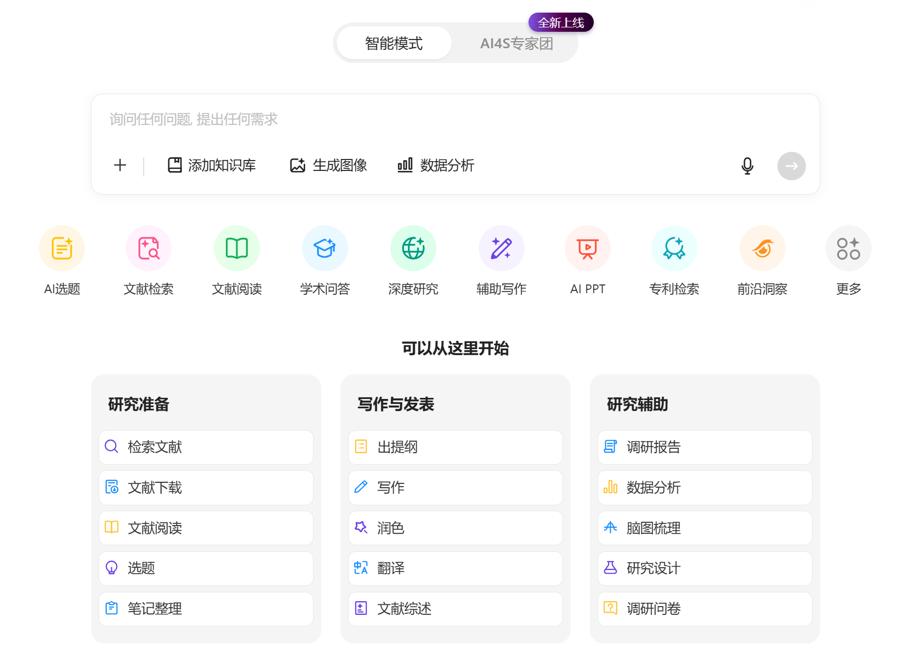Open the AI选题 tool icon
This screenshot has height=662, width=898.
pyautogui.click(x=62, y=248)
